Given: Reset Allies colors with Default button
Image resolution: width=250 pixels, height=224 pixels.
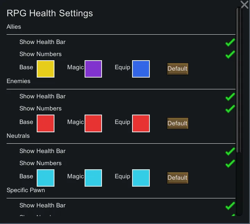Looking at the screenshot, I should coord(178,69).
